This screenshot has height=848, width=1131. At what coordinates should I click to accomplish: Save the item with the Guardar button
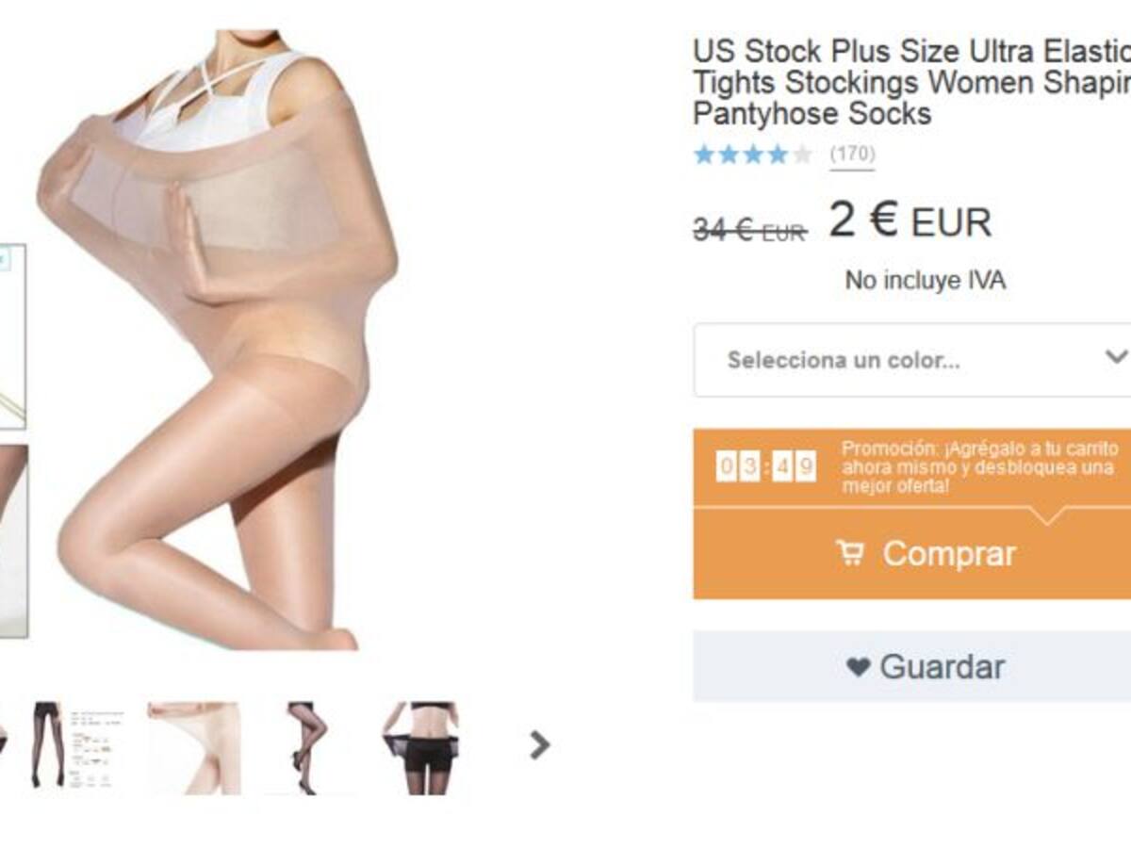(912, 666)
